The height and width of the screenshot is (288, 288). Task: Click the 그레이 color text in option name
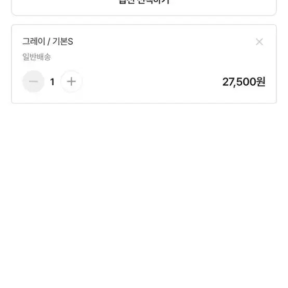coord(34,41)
